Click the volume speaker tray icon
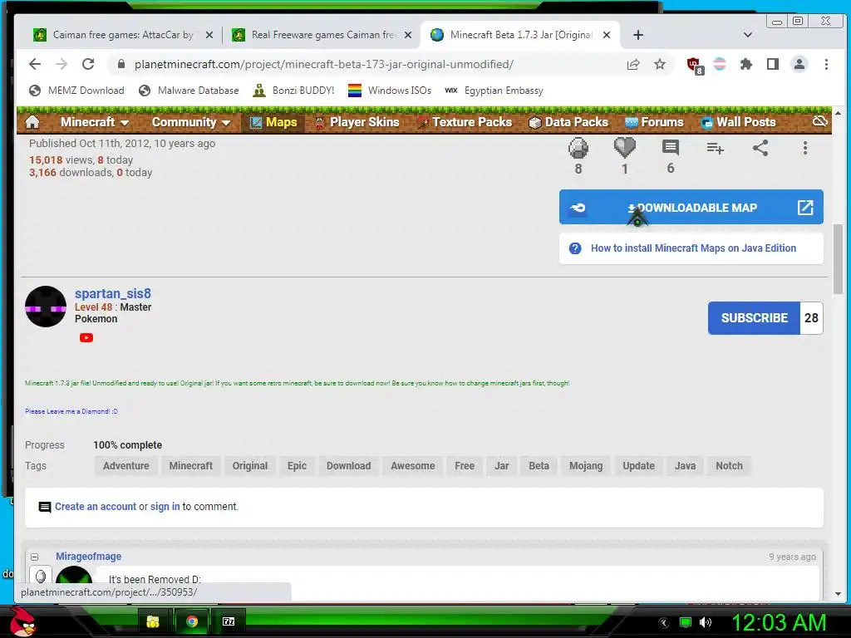Screen dimensions: 851x638 (705, 622)
